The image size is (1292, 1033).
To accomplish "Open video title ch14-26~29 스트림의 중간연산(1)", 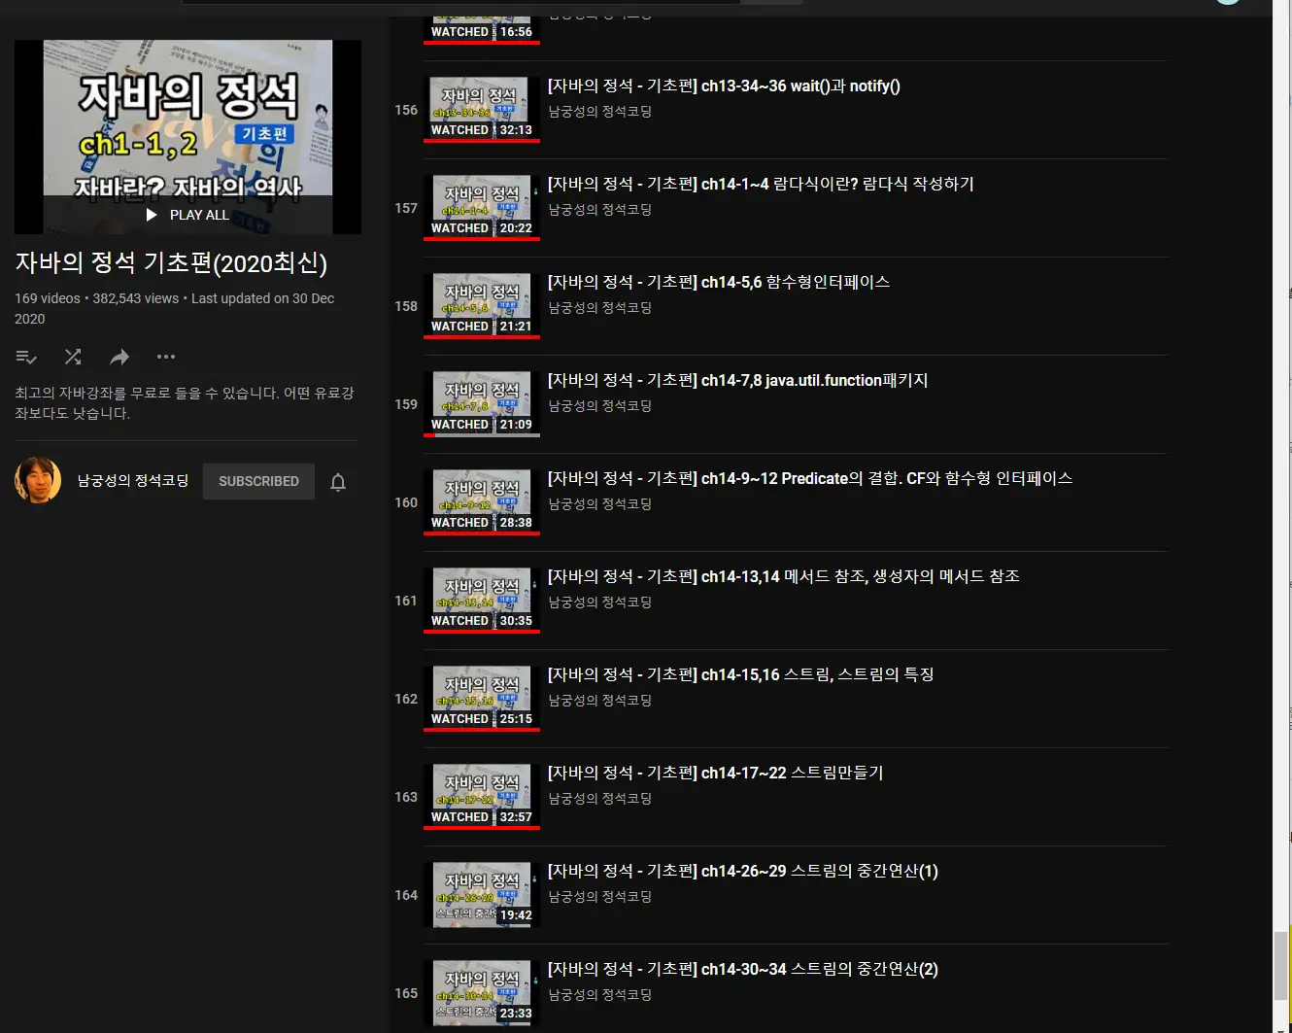I will pyautogui.click(x=743, y=871).
